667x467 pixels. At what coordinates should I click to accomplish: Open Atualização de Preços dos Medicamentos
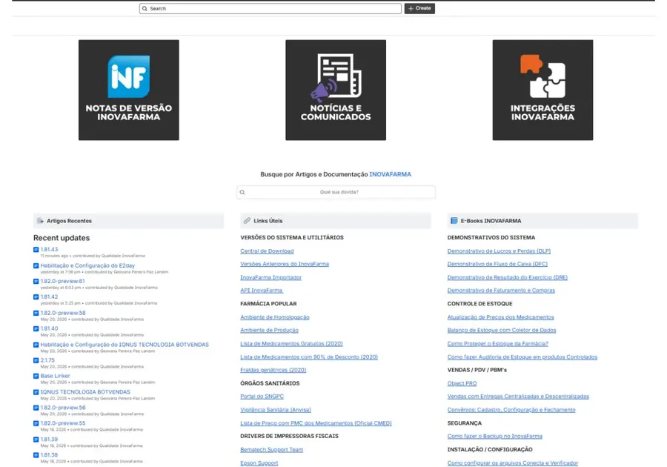click(x=501, y=317)
